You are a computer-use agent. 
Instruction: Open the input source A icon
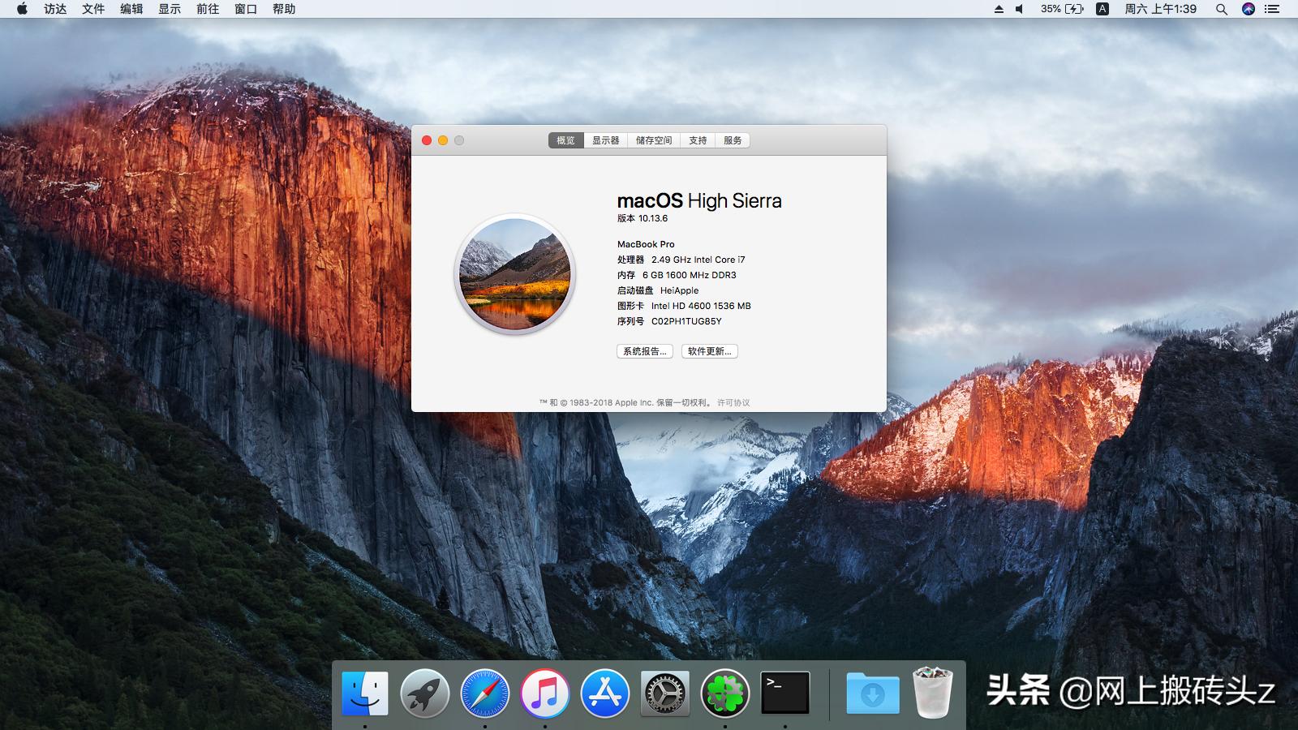[x=1102, y=9]
